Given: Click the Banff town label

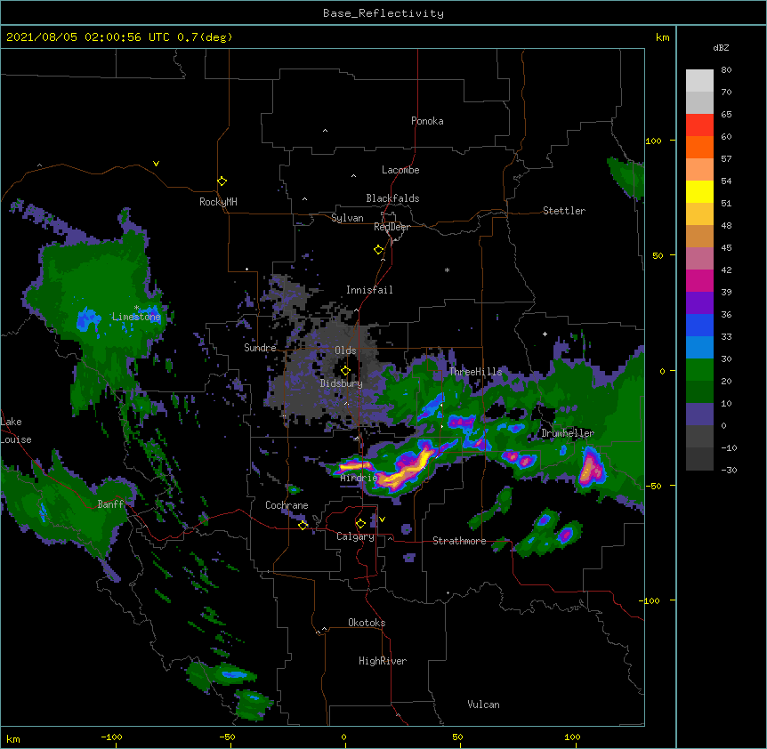Looking at the screenshot, I should tap(110, 504).
